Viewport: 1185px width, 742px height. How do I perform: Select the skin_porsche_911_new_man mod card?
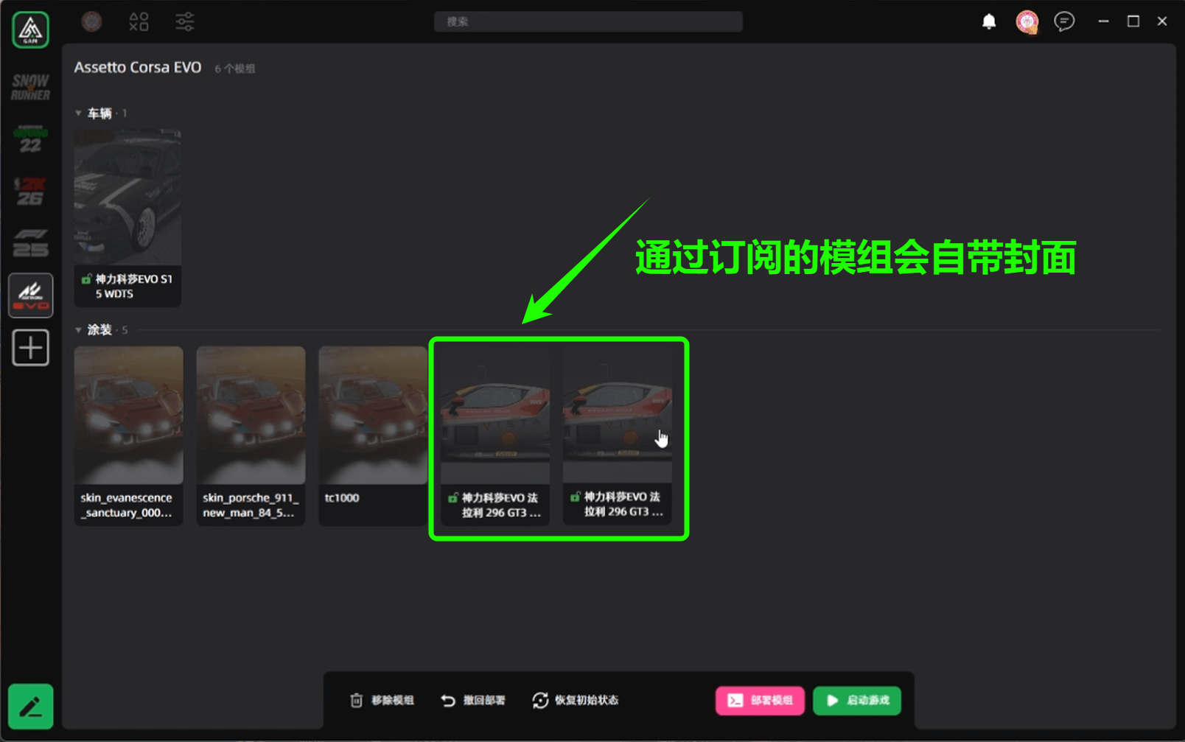click(x=251, y=436)
